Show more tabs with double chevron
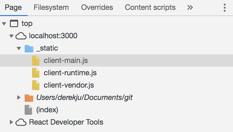This screenshot has width=233, height=132. click(x=190, y=7)
